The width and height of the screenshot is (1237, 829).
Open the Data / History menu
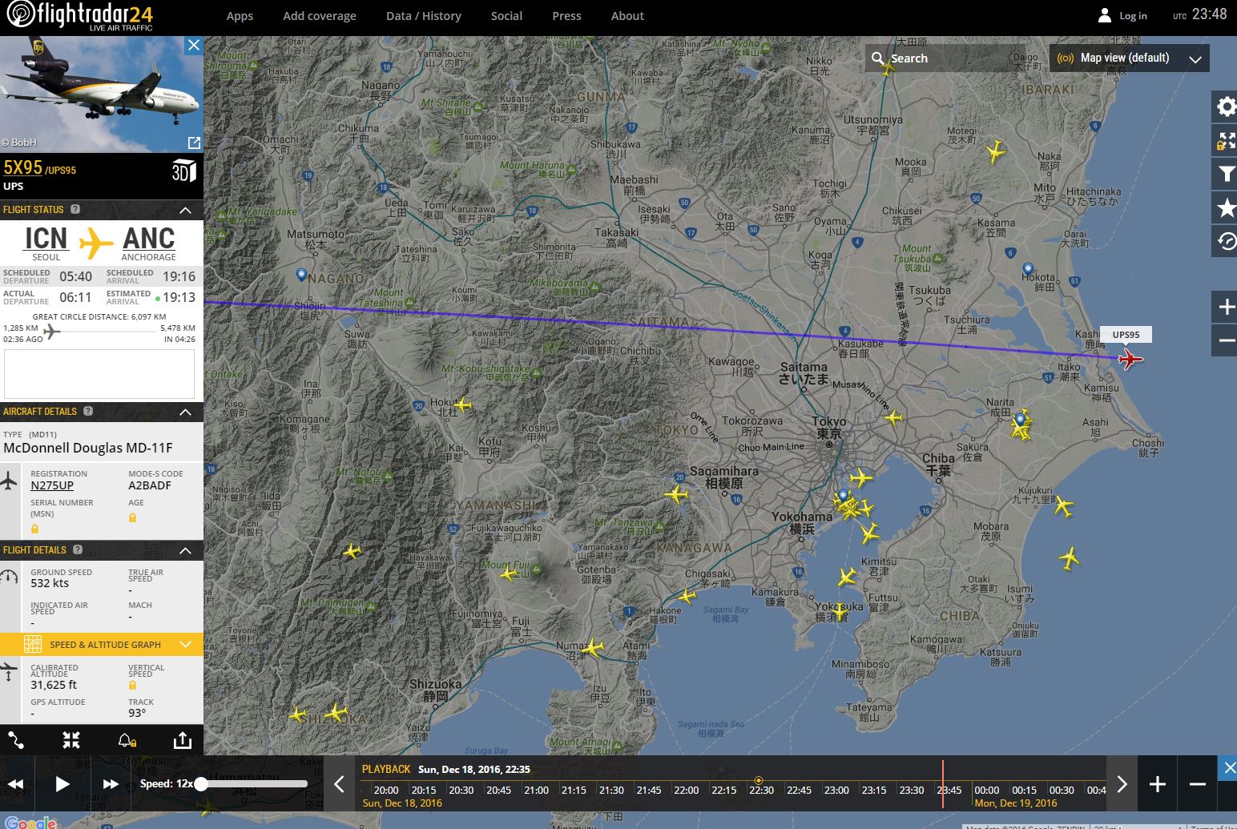click(424, 16)
